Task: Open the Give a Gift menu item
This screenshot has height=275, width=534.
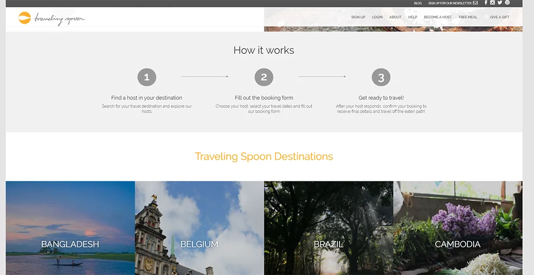Action: (x=500, y=17)
